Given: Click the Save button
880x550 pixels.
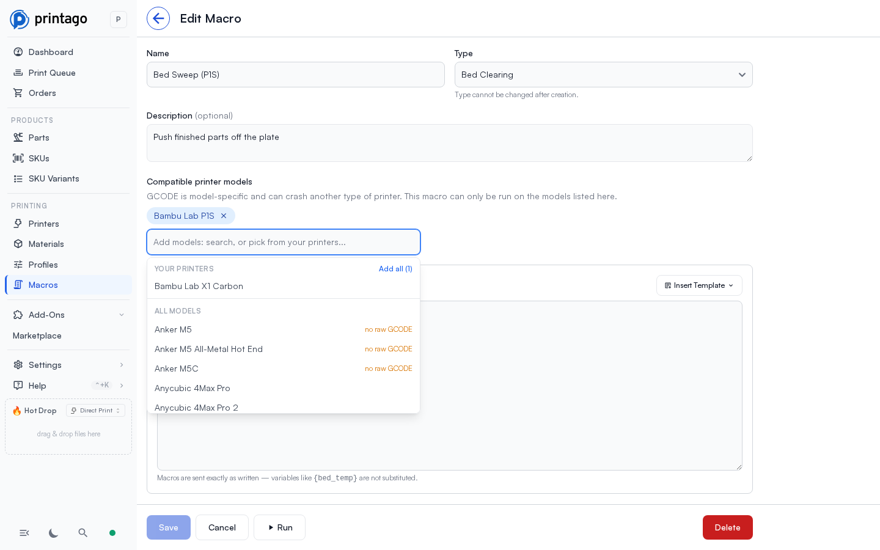Looking at the screenshot, I should [x=169, y=527].
